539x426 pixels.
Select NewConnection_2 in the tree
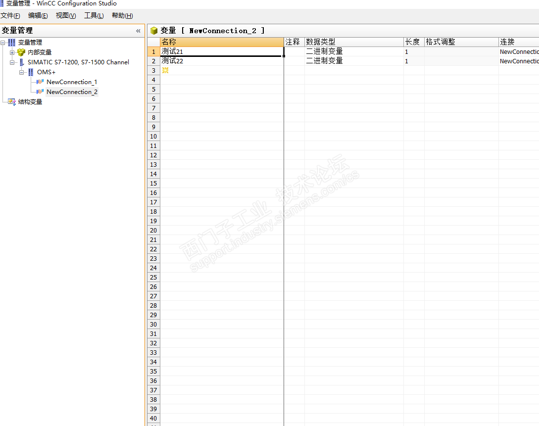tap(72, 92)
